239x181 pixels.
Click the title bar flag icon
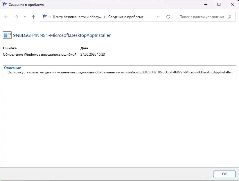[x=5, y=4]
